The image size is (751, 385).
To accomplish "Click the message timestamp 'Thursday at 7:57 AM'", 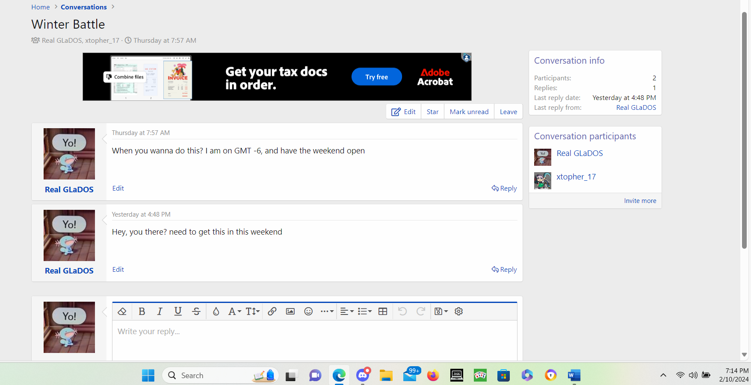I will (x=141, y=133).
